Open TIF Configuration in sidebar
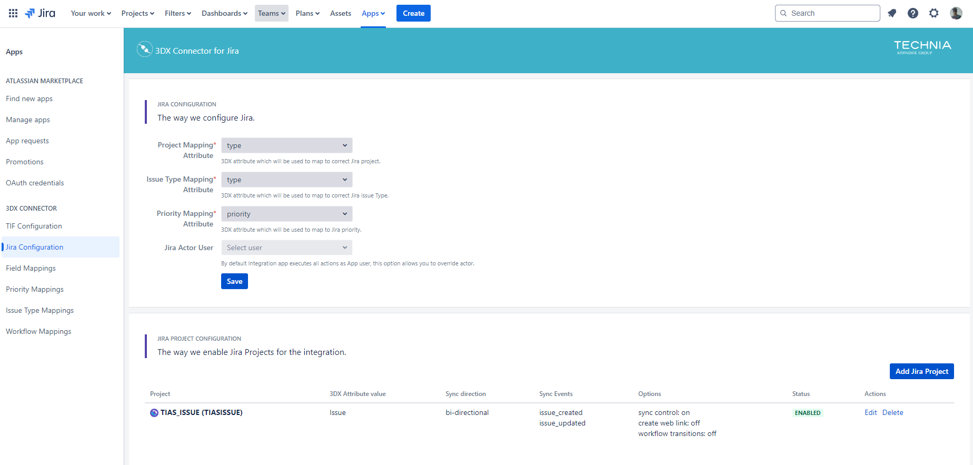 coord(34,226)
